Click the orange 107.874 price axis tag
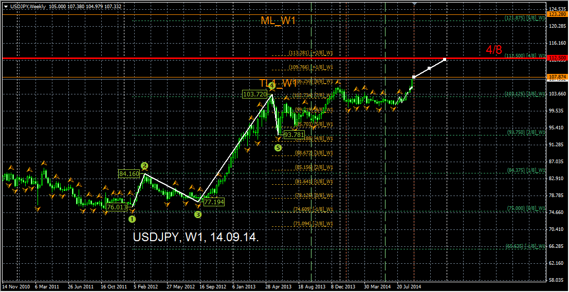Screen dimensions: 569x292 coord(558,77)
